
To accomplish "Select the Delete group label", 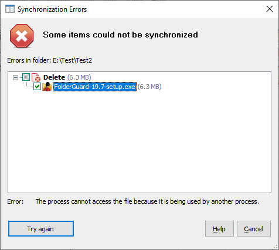I will (x=54, y=77).
